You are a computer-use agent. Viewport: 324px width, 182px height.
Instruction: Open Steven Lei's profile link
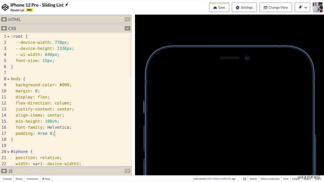[x=17, y=10]
